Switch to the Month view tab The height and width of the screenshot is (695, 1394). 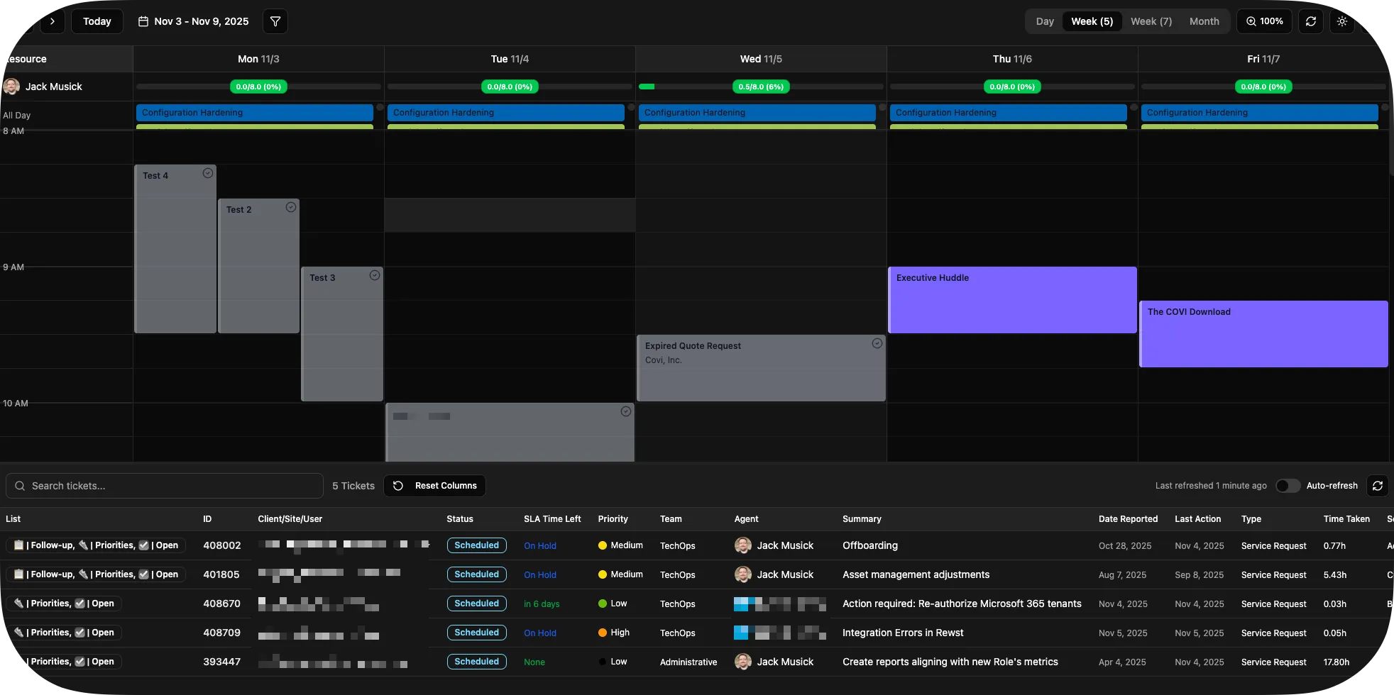click(1204, 21)
